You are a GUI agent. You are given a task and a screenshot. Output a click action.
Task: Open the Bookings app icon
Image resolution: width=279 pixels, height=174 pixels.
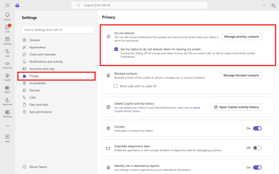(7, 113)
